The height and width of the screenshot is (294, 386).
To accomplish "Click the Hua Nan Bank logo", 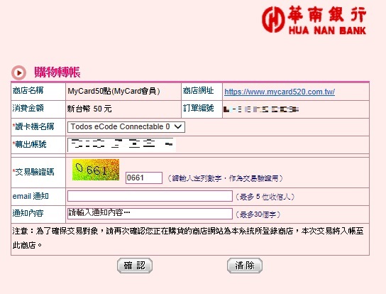I will tap(314, 20).
